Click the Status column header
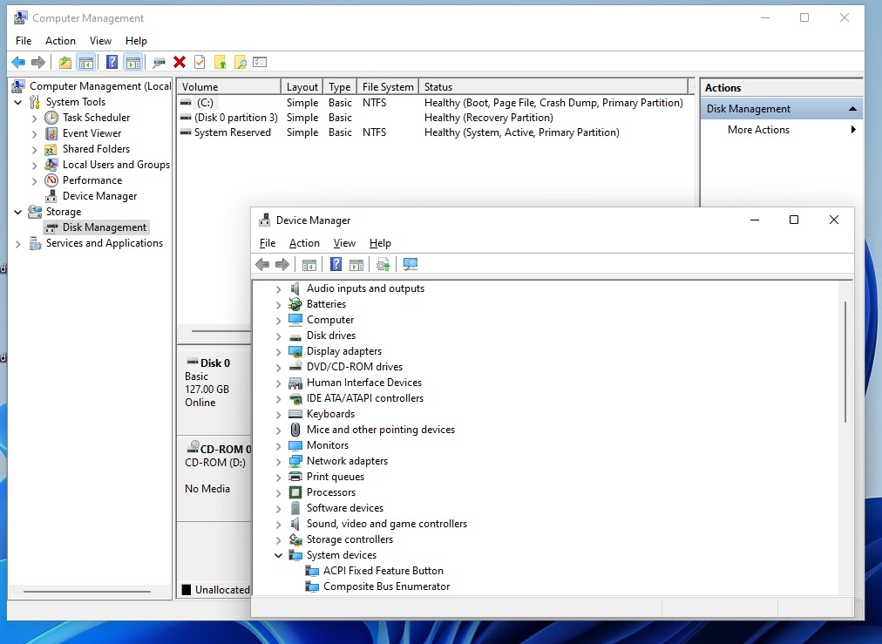Screen dimensions: 882x644 553,87
